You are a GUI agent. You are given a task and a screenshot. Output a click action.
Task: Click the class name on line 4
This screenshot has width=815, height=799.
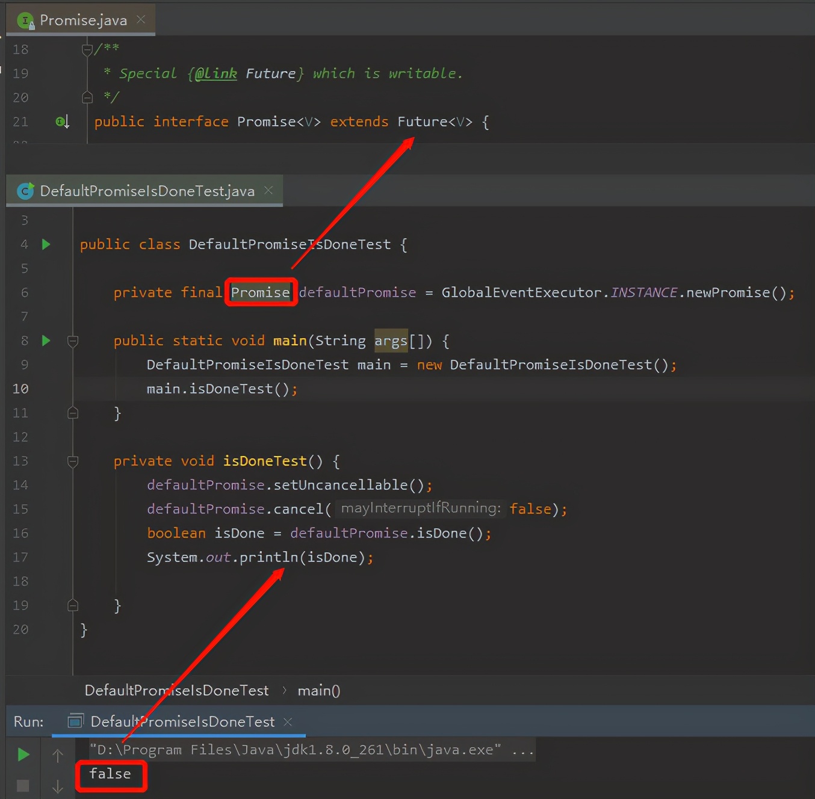click(290, 244)
